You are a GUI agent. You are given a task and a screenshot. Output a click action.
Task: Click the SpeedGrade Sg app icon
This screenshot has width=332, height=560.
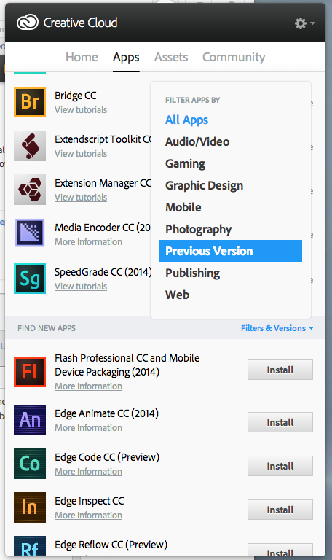point(30,279)
